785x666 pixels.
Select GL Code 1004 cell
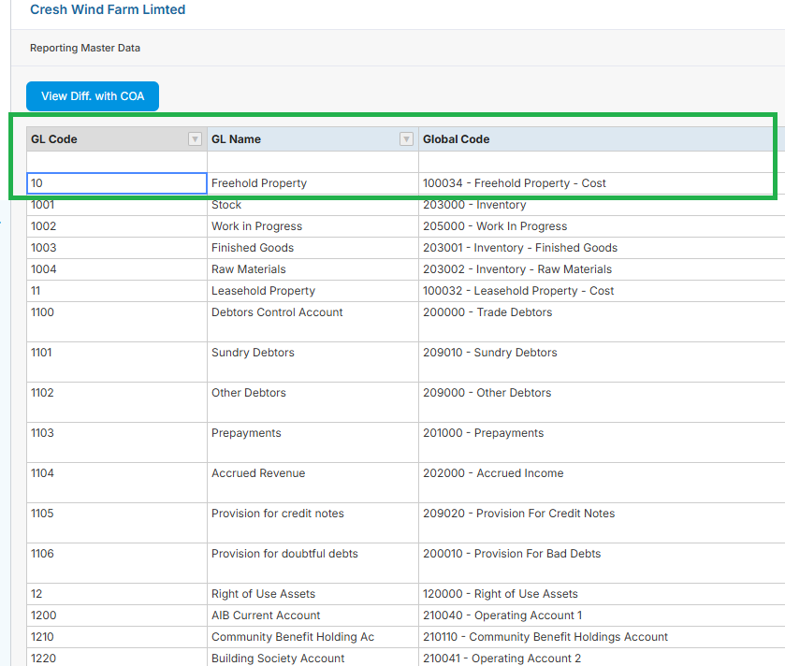(x=117, y=269)
